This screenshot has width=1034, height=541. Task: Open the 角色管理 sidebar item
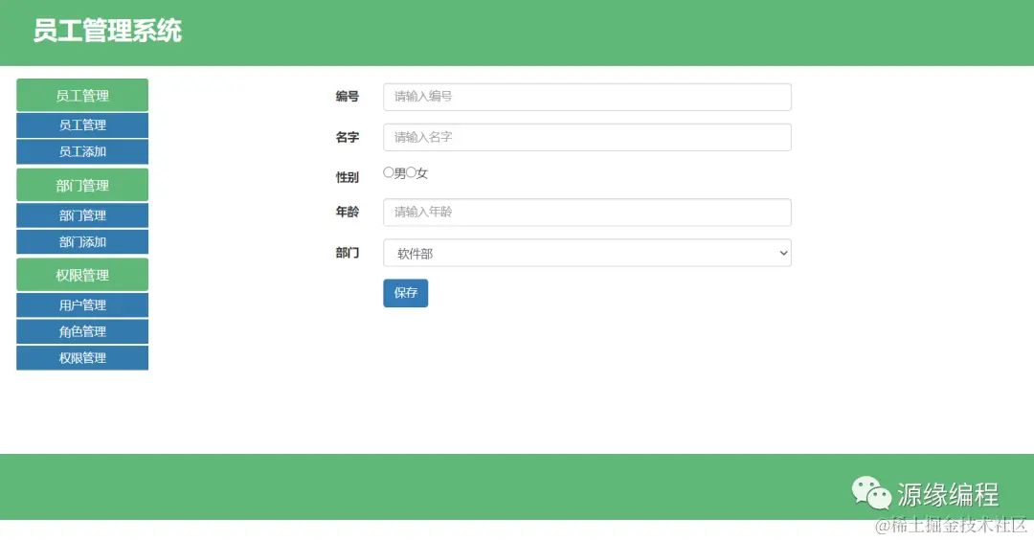point(82,331)
